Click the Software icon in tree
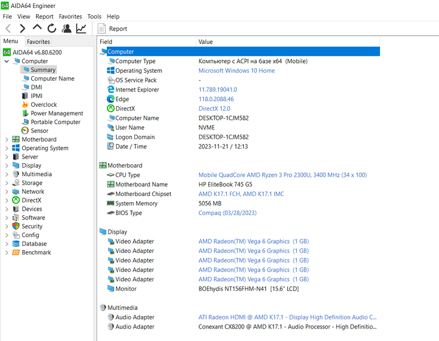The height and width of the screenshot is (341, 439). [x=16, y=217]
